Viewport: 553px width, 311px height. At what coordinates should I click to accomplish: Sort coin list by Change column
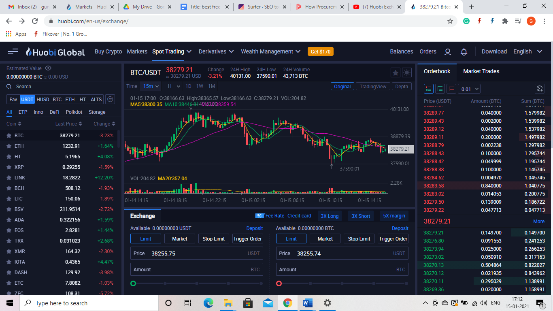(x=104, y=124)
